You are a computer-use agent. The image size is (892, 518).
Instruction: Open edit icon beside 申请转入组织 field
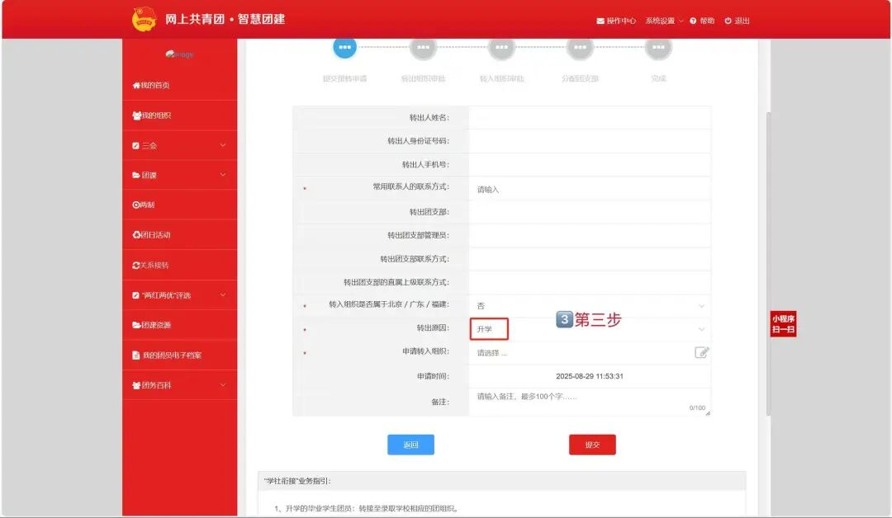[x=701, y=353]
